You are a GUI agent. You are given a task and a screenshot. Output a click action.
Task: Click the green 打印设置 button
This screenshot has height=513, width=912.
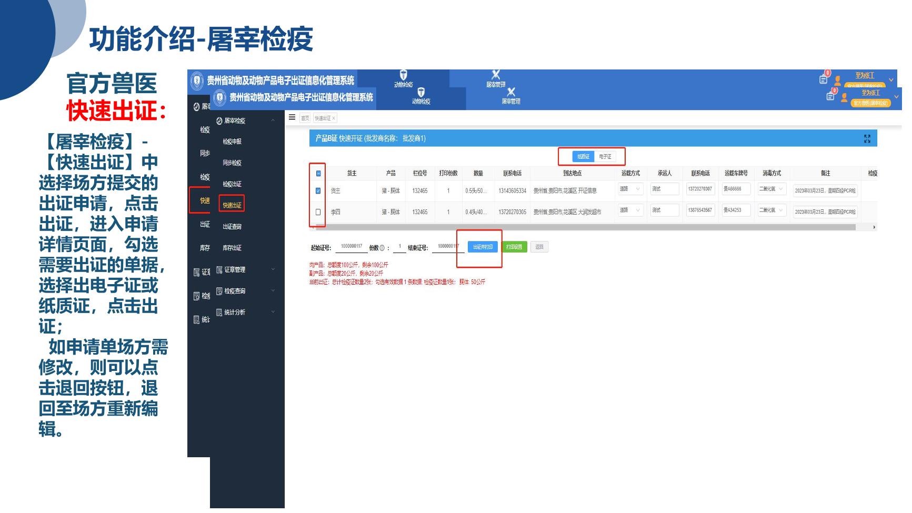(x=514, y=247)
